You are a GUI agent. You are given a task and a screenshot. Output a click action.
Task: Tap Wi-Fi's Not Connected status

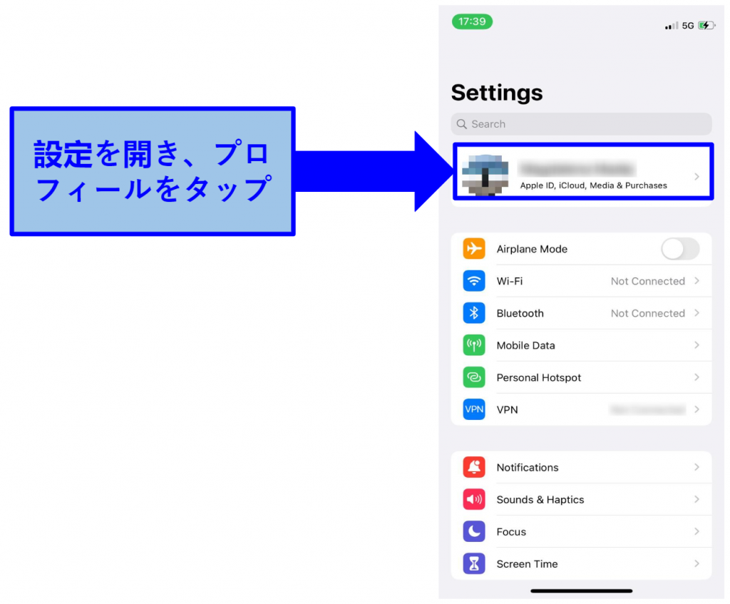click(x=647, y=281)
